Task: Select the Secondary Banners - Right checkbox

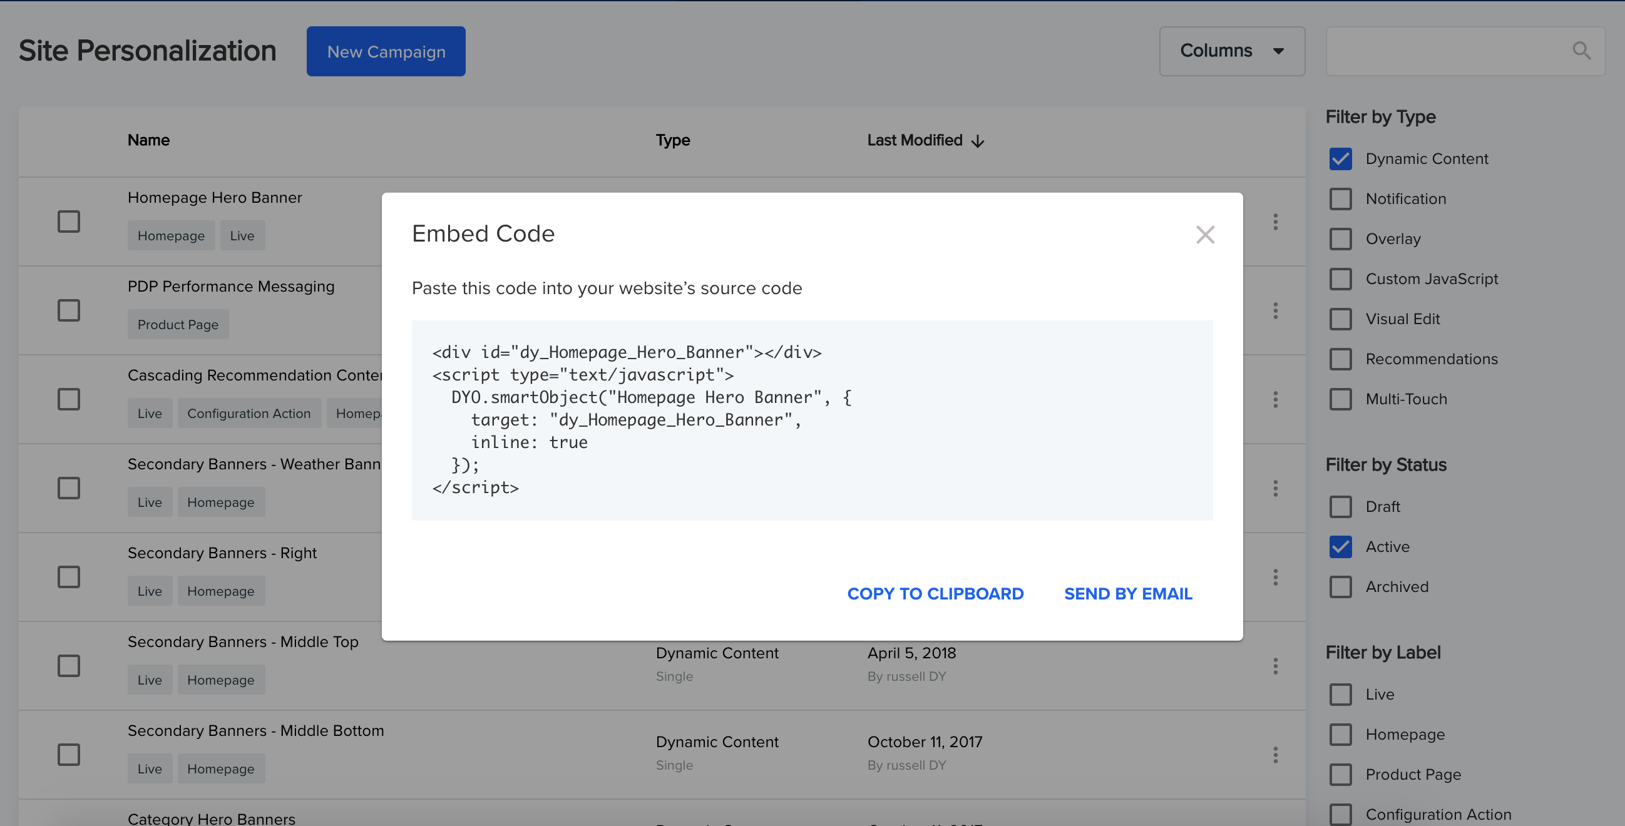Action: (x=69, y=577)
